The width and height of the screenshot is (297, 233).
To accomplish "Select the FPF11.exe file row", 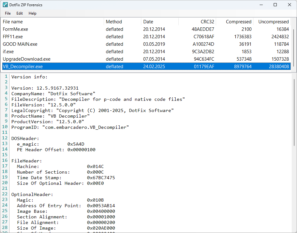I will (146, 36).
